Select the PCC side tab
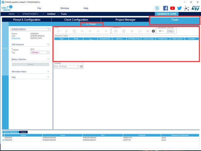 5,49
